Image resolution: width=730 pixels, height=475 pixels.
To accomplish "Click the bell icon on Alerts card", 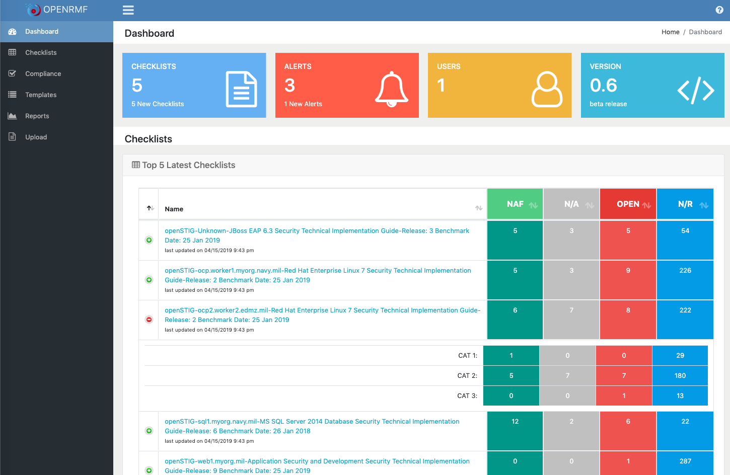I will point(392,90).
